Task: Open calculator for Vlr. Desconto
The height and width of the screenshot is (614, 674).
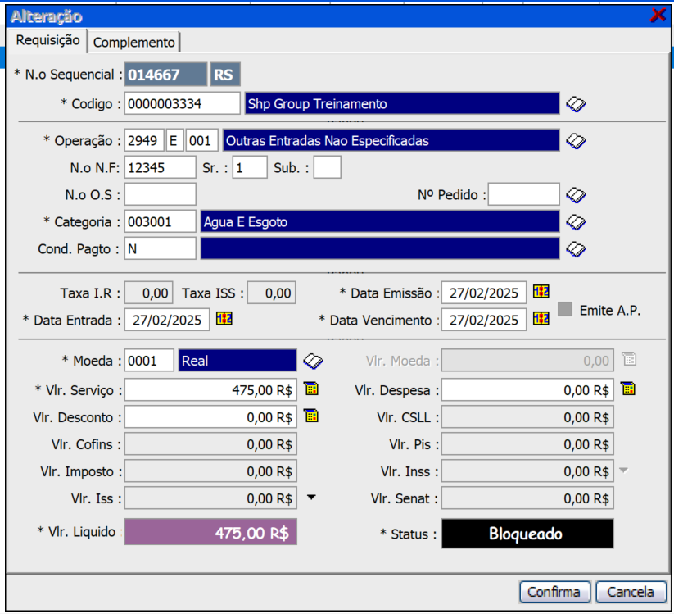Action: pos(310,416)
